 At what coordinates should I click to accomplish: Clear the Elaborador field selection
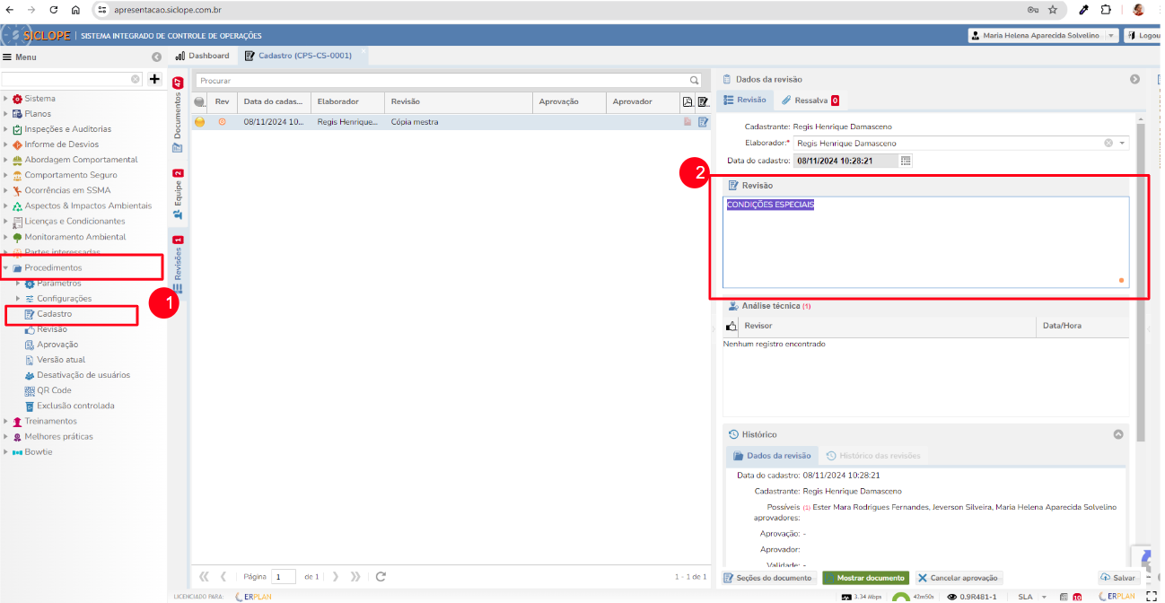[1108, 143]
